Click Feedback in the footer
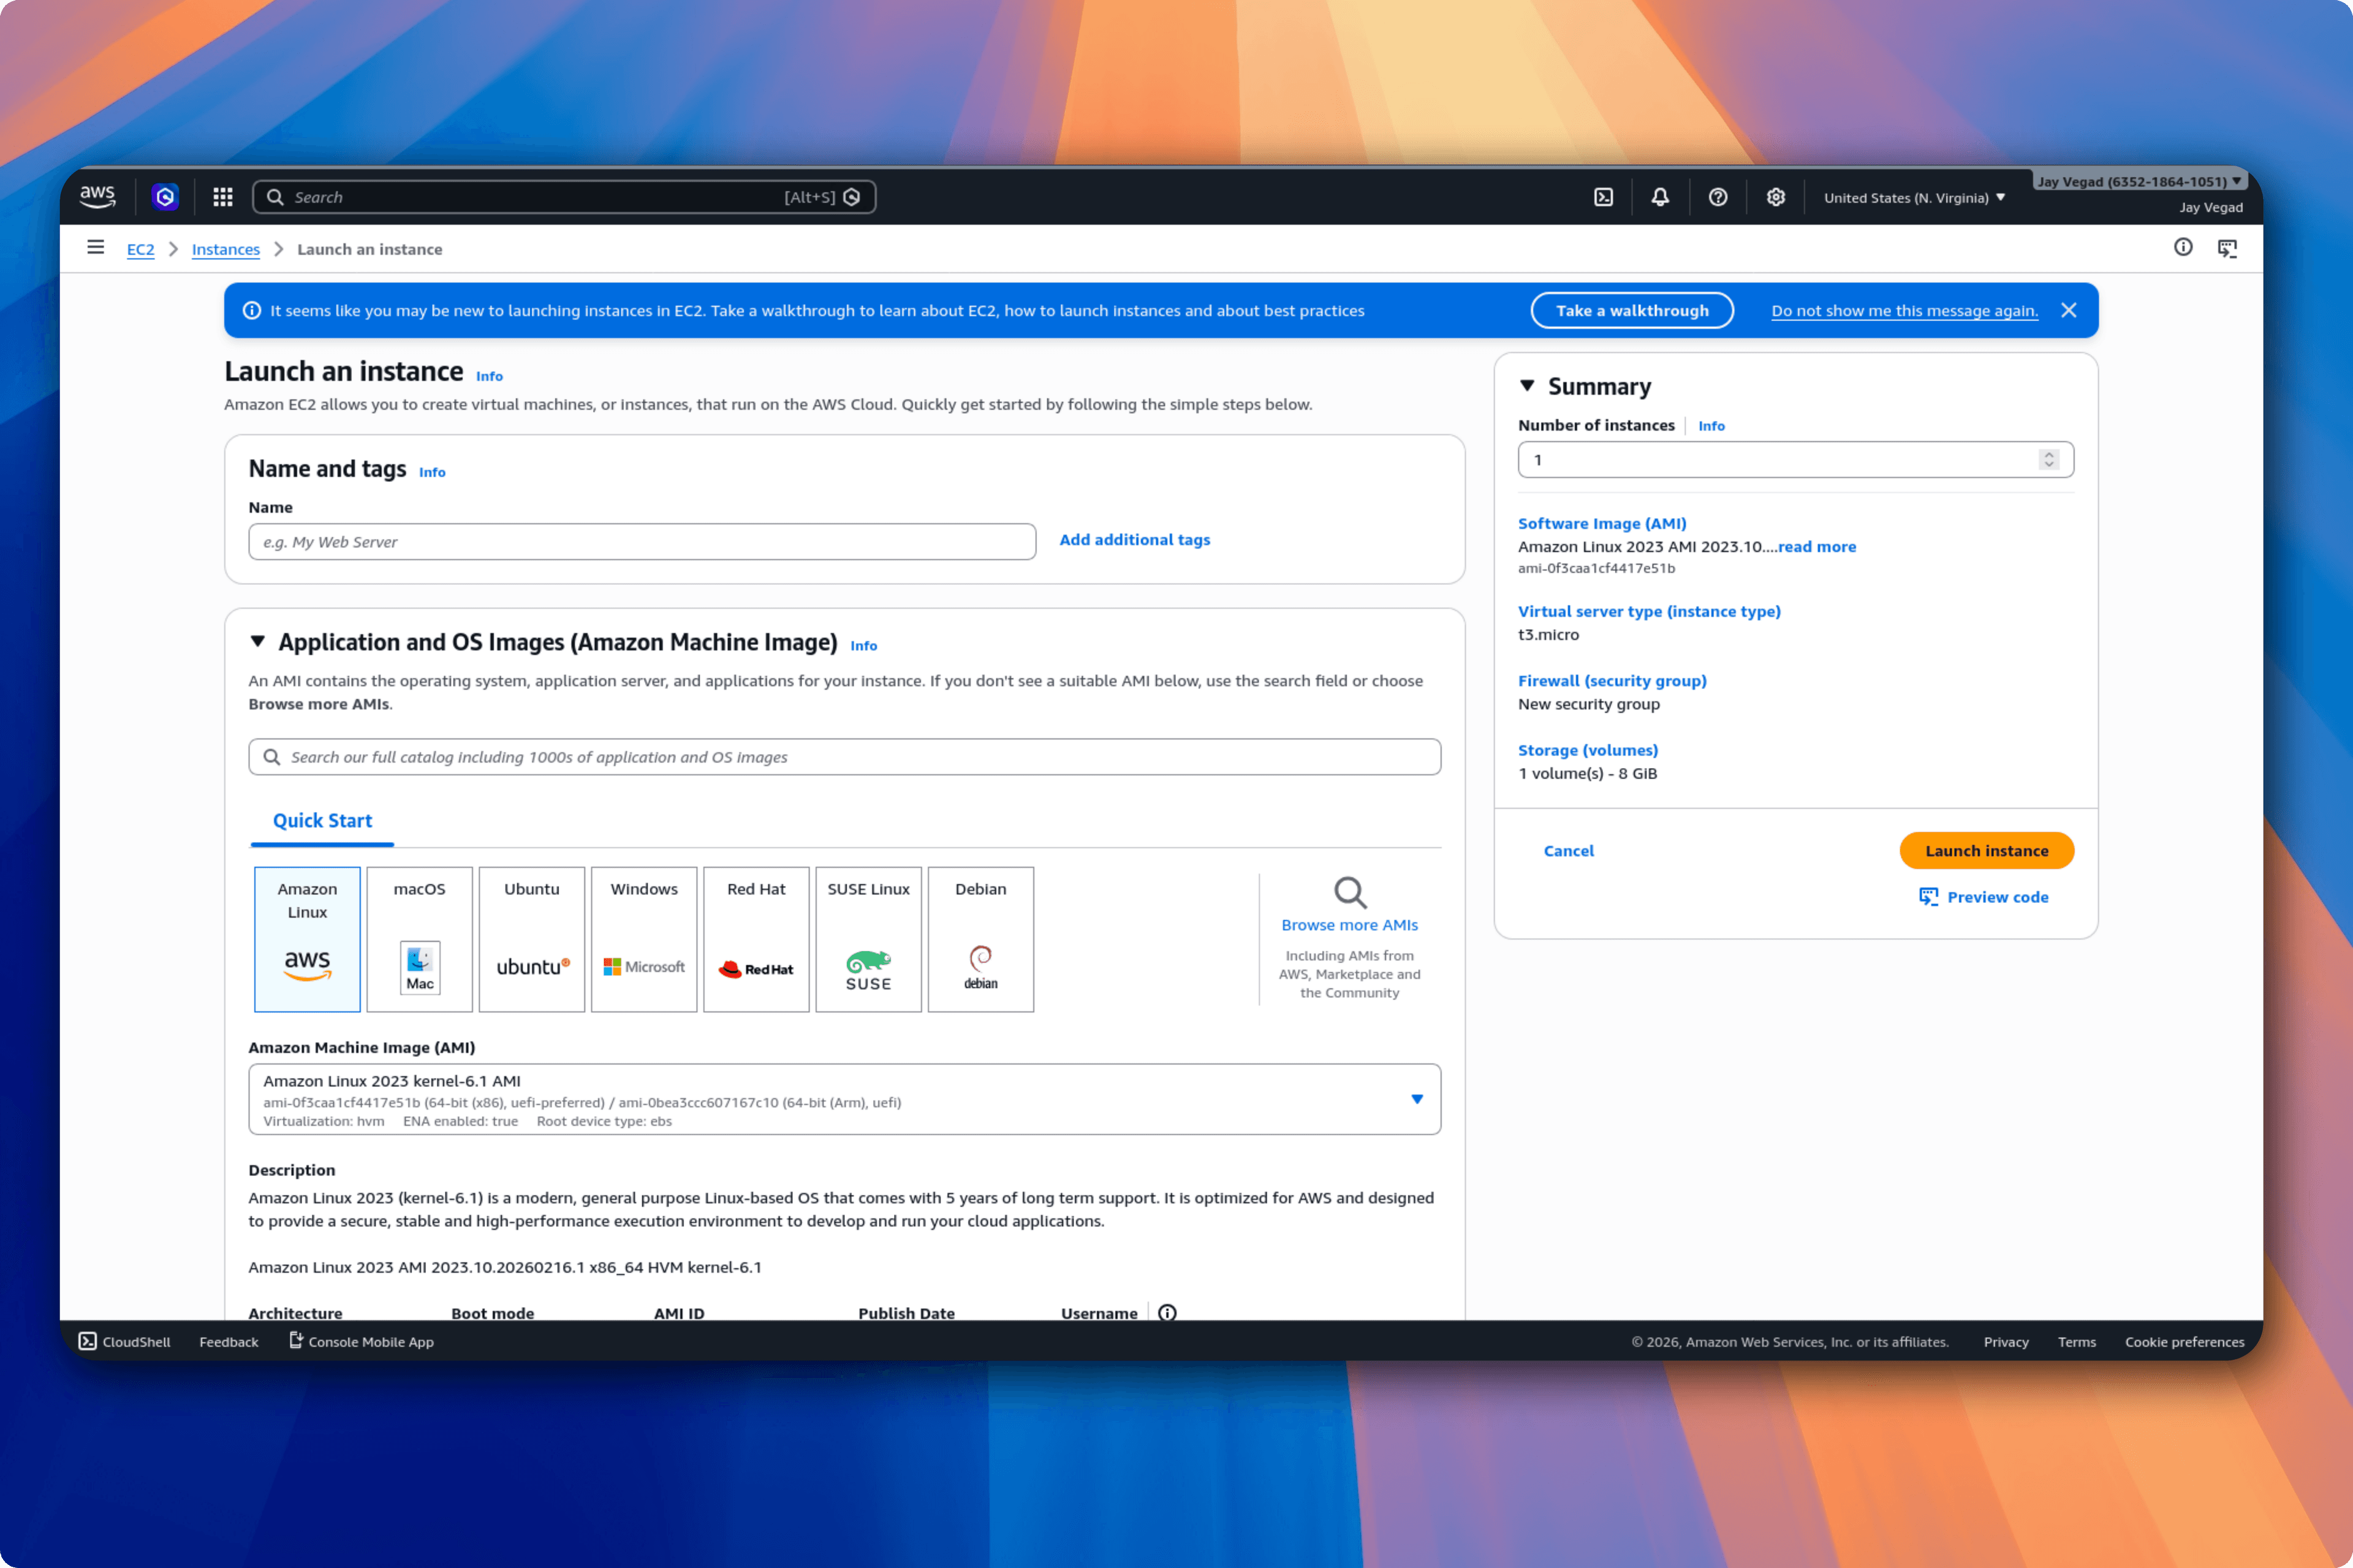Screen dimensions: 2353x1568 (229, 1342)
